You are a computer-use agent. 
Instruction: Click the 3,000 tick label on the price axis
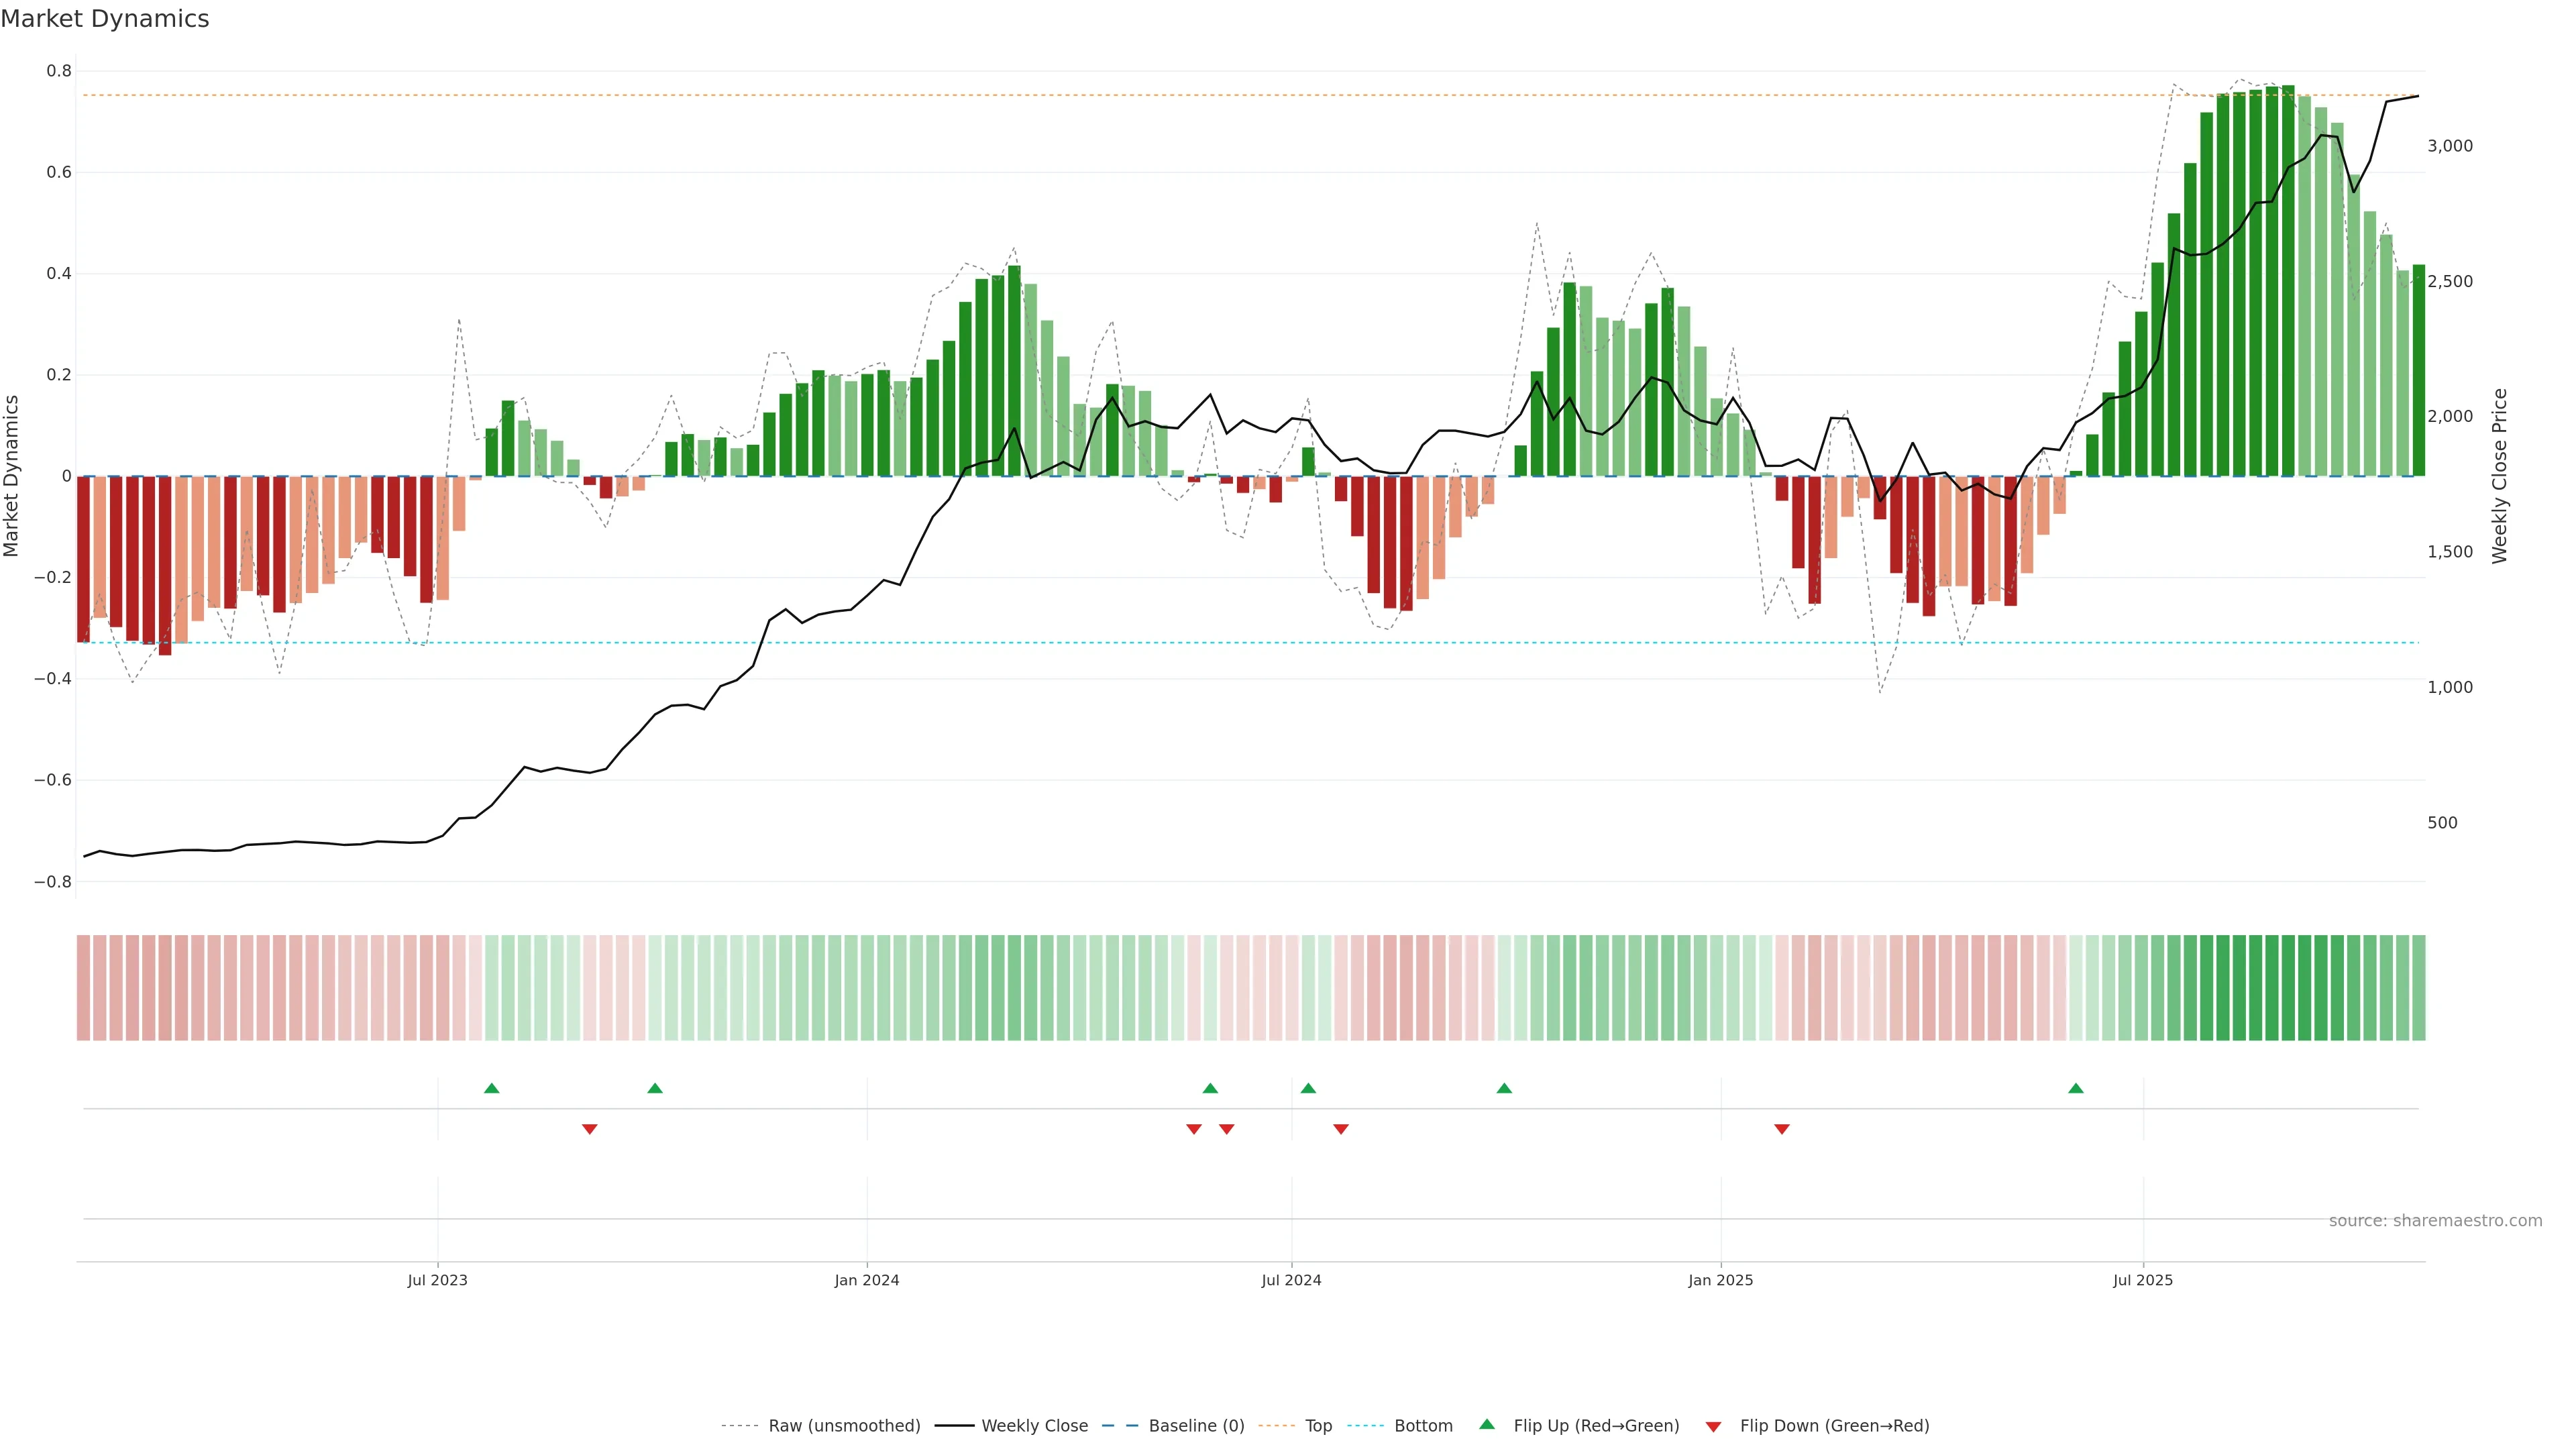(2449, 146)
